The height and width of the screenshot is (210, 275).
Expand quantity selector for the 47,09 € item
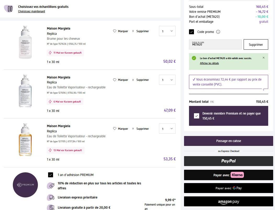[167, 80]
